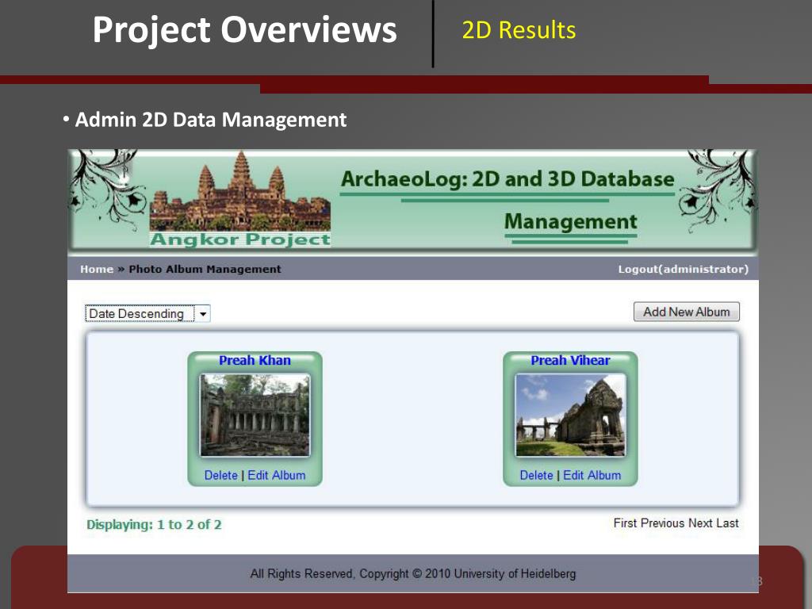Viewport: 812px width, 609px height.
Task: Click the 'Project Overviews' slide heading
Action: (x=244, y=29)
